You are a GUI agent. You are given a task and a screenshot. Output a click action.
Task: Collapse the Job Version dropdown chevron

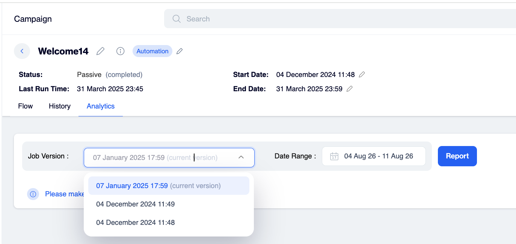(241, 157)
